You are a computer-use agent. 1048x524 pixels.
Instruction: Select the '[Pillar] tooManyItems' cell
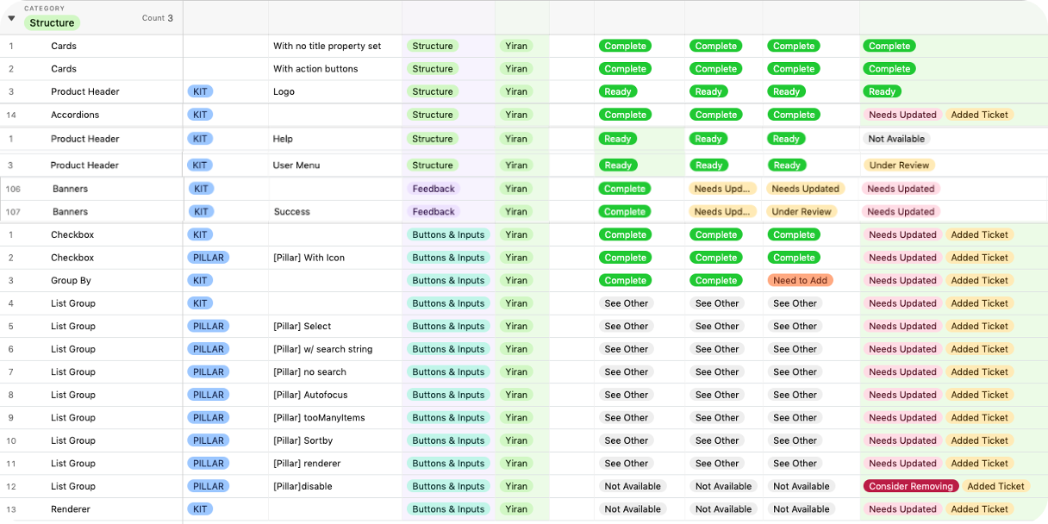tap(335, 418)
